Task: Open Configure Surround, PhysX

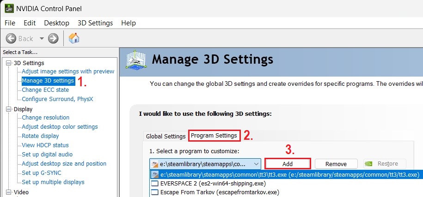Action: 57,99
